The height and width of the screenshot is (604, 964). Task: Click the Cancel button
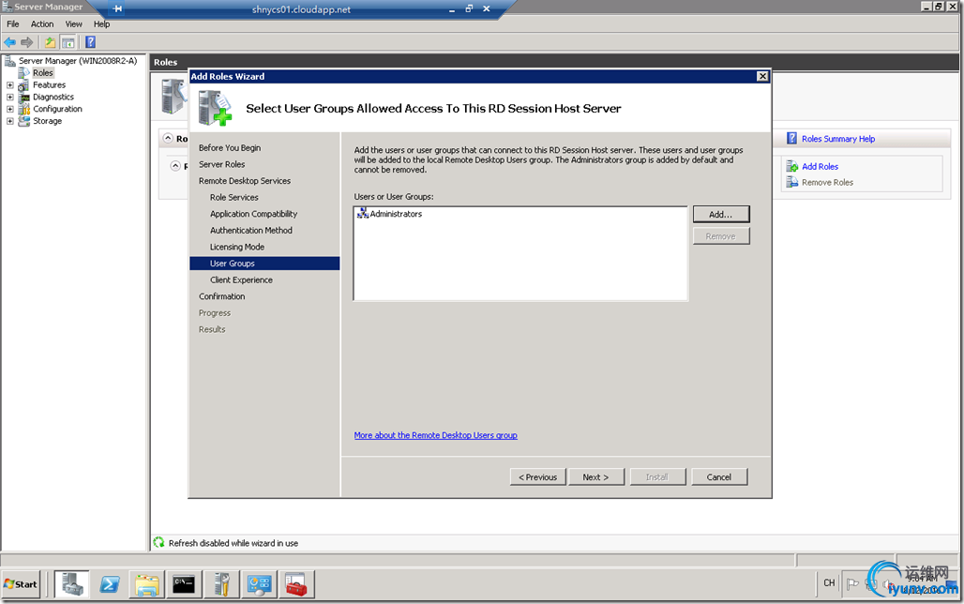pyautogui.click(x=718, y=476)
